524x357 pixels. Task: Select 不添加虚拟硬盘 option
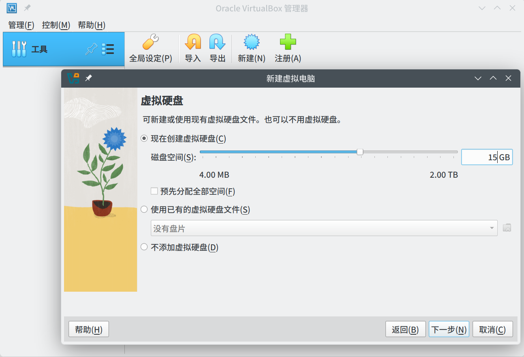(x=144, y=247)
